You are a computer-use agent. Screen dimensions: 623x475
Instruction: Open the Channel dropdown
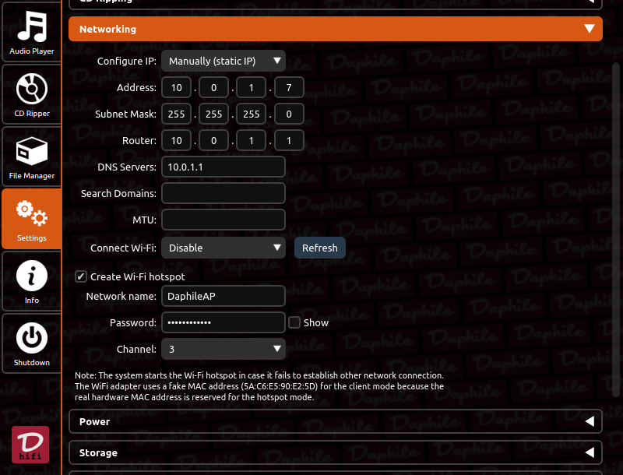point(224,349)
